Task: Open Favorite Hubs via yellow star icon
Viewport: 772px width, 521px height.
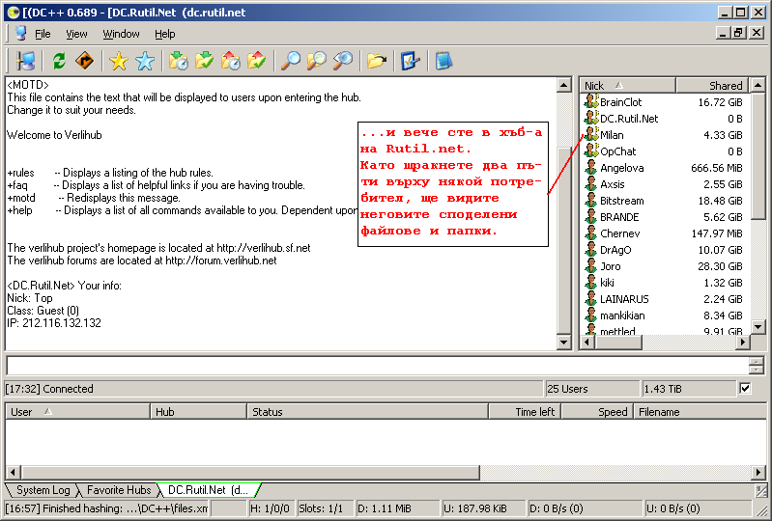Action: point(119,61)
